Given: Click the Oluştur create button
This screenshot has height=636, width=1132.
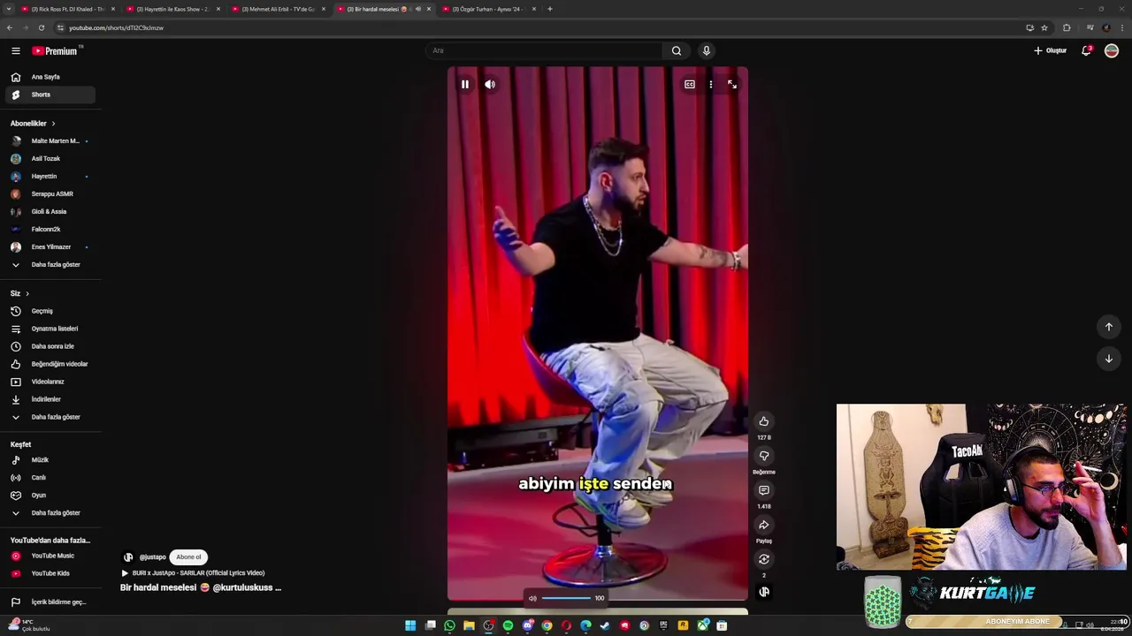Looking at the screenshot, I should click(x=1051, y=50).
